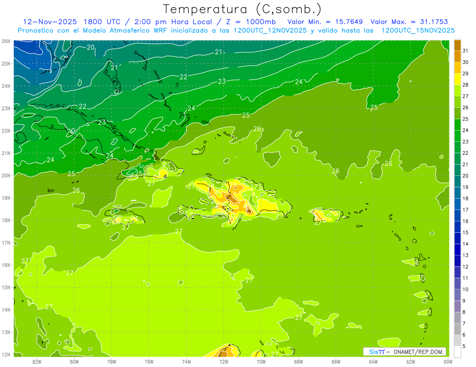Click the dark blue color bar segment between 12 and 13

[457, 261]
